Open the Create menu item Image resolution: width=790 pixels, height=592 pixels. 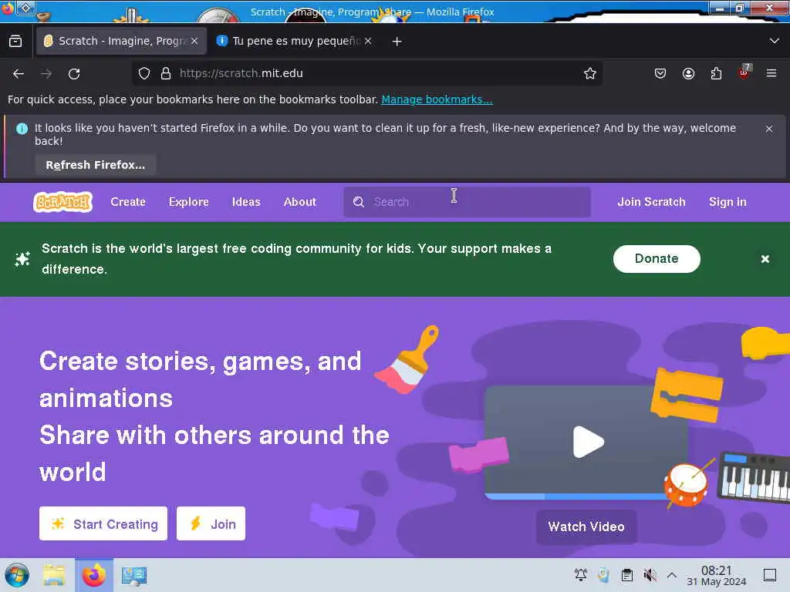click(x=128, y=202)
